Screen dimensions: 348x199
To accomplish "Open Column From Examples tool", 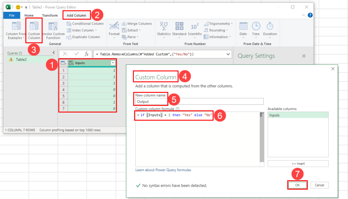I will click(x=15, y=31).
